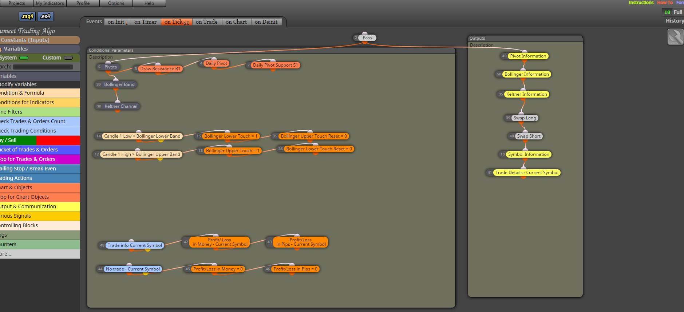Viewport: 684px width, 312px height.
Task: Open the Options menu
Action: [x=116, y=3]
